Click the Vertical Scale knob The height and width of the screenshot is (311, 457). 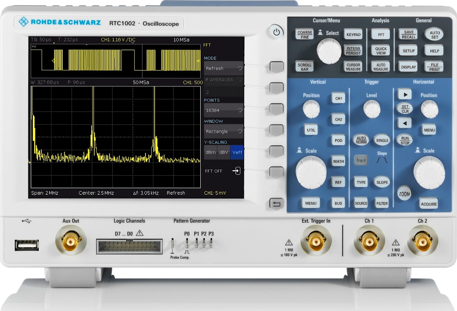311,172
